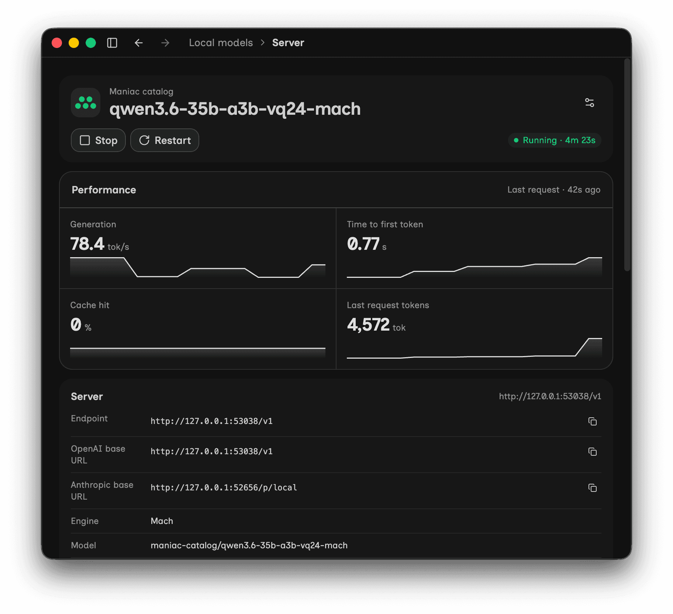Click the Anthropic URL http://127.0.0.1:52656/p/local
Viewport: 673px width, 614px height.
click(224, 487)
